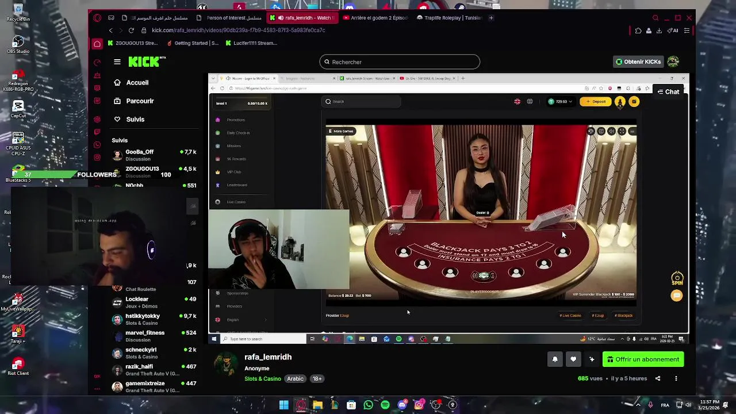Image resolution: width=736 pixels, height=414 pixels.
Task: Click the share icon near view count
Action: point(658,378)
